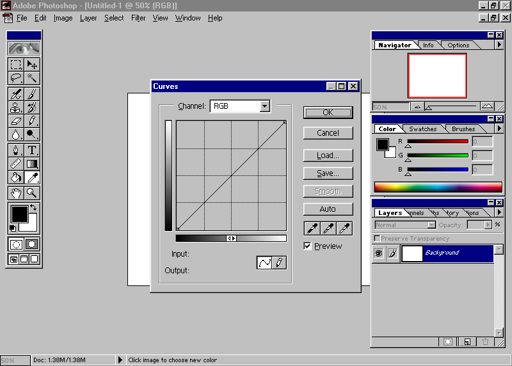512x366 pixels.
Task: Hide the Background layer eye icon
Action: (379, 253)
